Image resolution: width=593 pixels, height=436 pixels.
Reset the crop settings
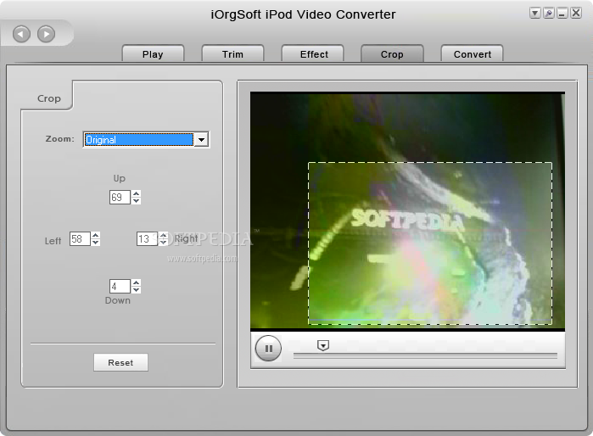click(120, 363)
